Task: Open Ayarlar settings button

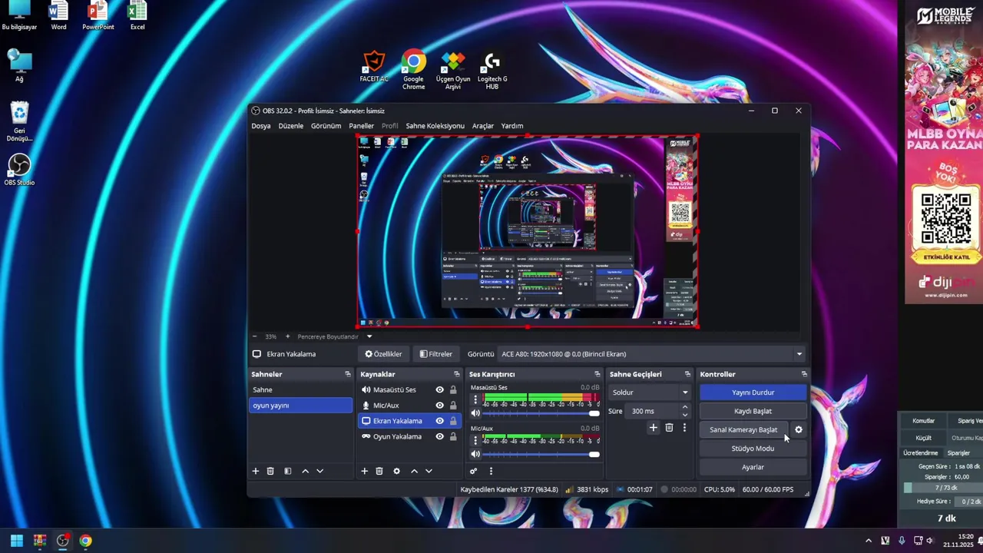Action: pyautogui.click(x=753, y=467)
